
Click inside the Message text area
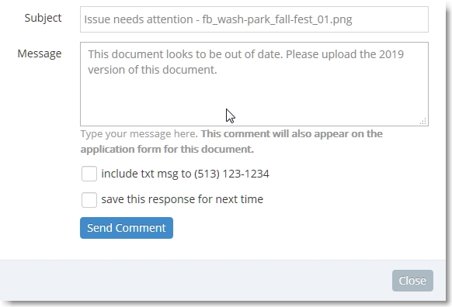[x=254, y=84]
